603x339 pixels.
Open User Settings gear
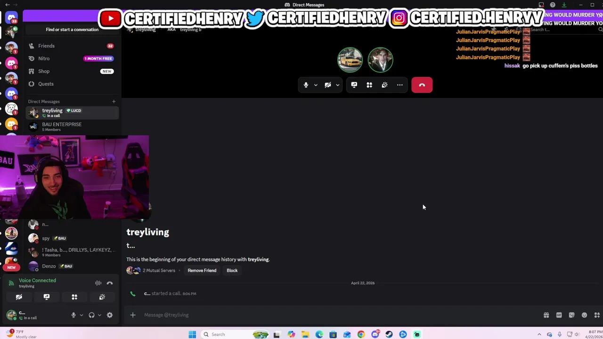[110, 315]
